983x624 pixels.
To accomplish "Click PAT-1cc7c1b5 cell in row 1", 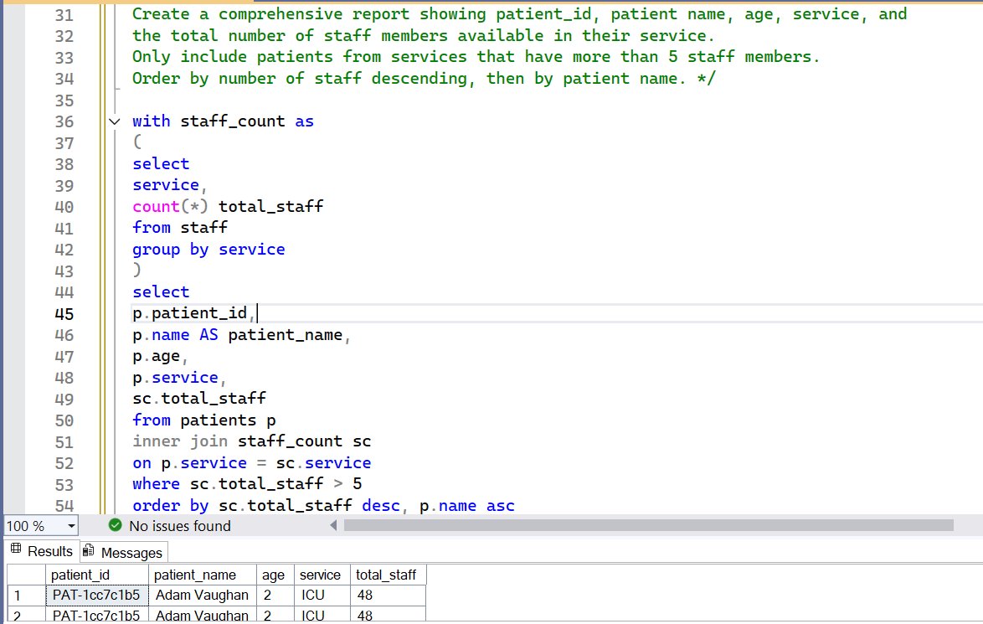I will pos(97,596).
